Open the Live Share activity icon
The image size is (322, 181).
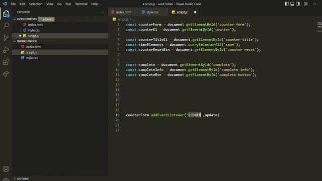pos(6,74)
